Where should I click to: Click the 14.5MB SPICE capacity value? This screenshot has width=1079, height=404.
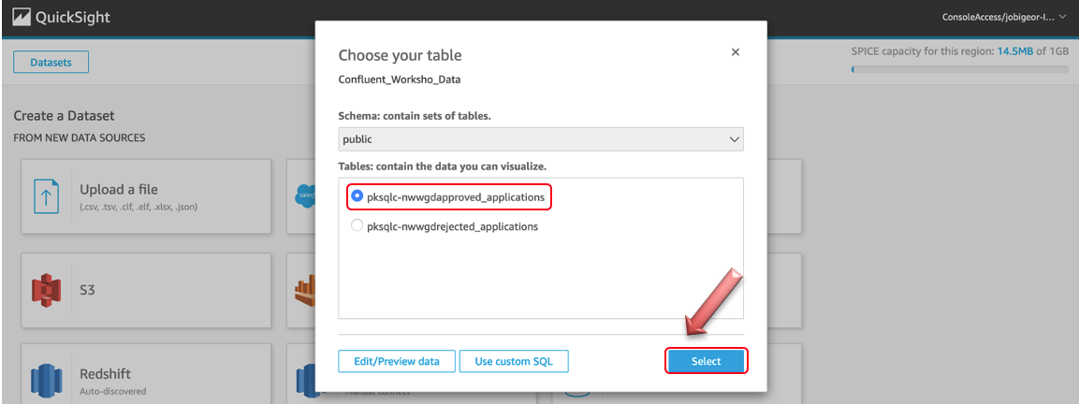click(1015, 51)
